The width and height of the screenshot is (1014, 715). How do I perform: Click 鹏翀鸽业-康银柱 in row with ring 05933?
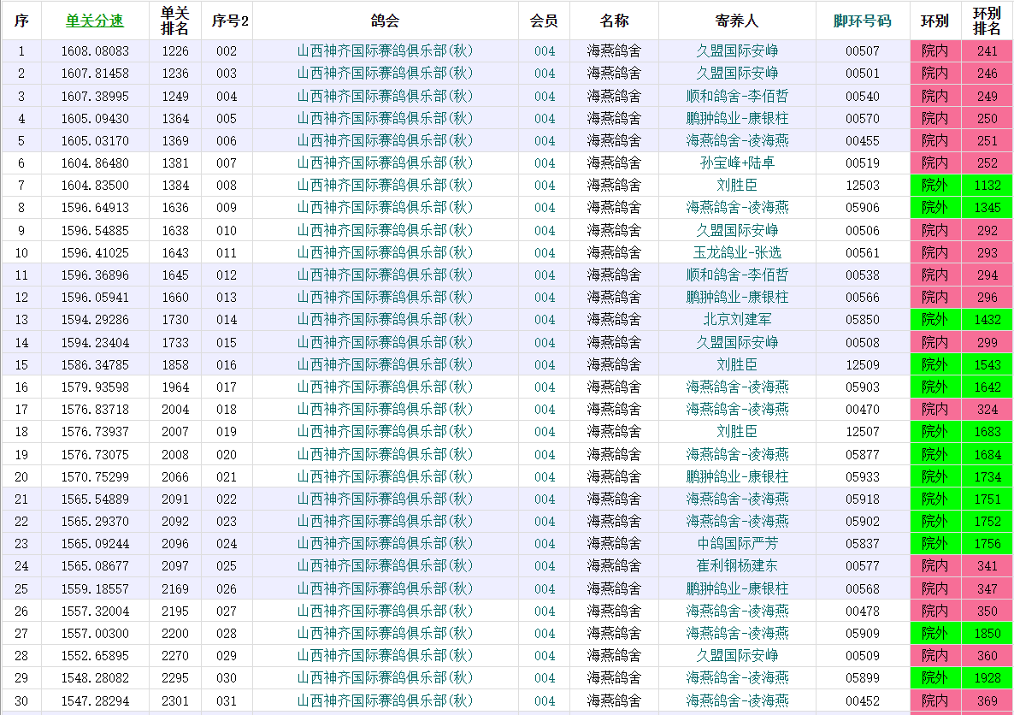click(x=737, y=477)
